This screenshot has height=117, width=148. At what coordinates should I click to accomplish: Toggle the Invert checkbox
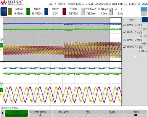(112, 115)
